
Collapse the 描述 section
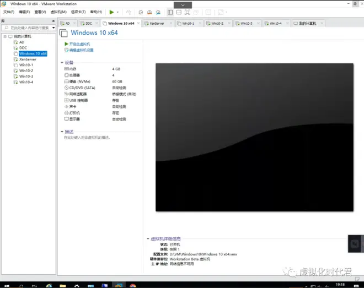[x=62, y=132]
